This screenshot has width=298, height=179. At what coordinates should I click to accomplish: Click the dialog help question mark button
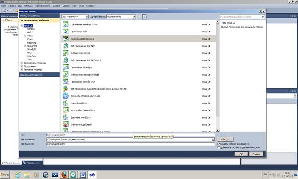pyautogui.click(x=261, y=11)
